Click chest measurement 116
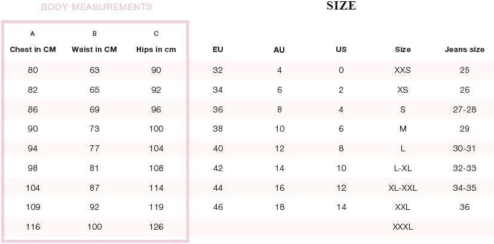 [x=33, y=227]
